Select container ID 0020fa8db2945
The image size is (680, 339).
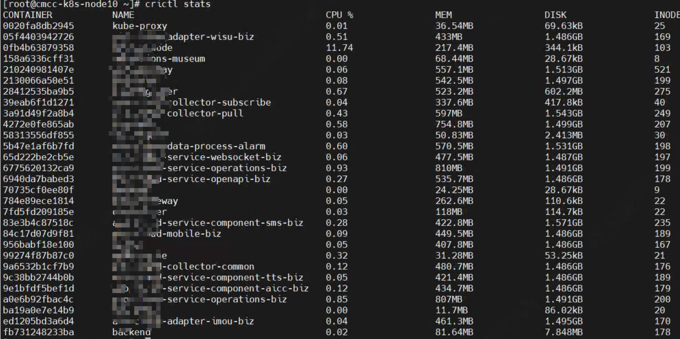tap(38, 26)
